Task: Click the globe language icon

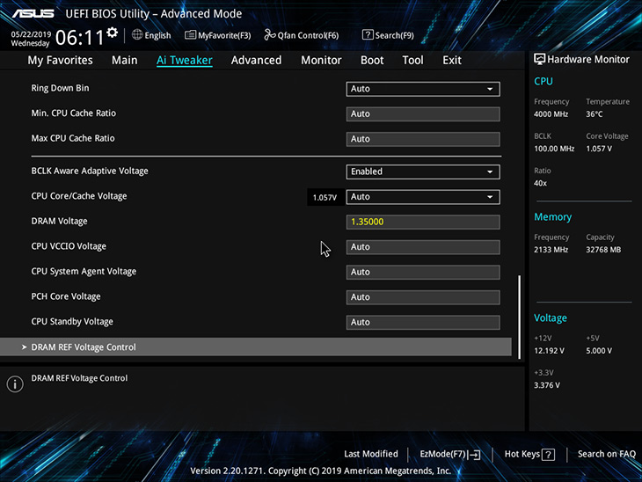Action: tap(137, 35)
